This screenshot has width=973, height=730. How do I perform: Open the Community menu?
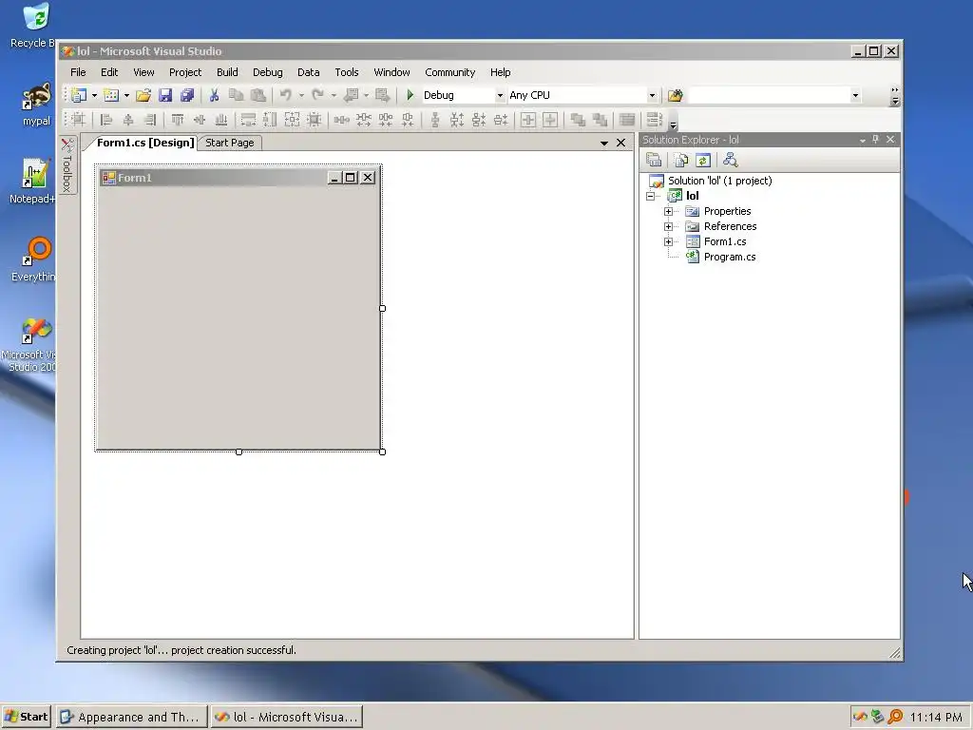pos(449,72)
